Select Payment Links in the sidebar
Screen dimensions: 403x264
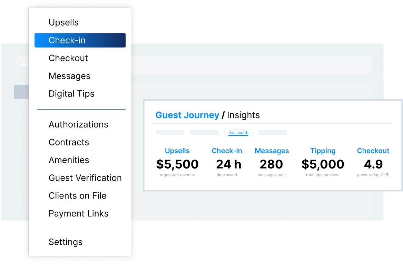pyautogui.click(x=78, y=214)
